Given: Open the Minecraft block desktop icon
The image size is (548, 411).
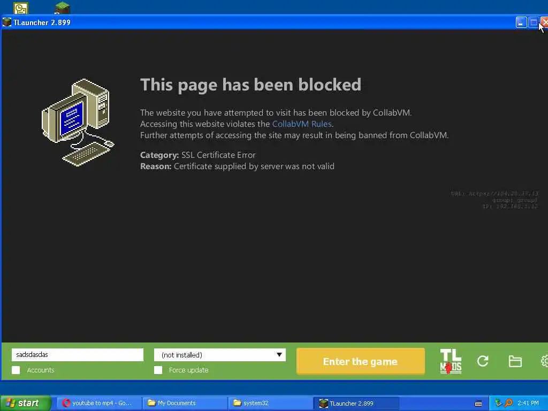Looking at the screenshot, I should pyautogui.click(x=62, y=7).
